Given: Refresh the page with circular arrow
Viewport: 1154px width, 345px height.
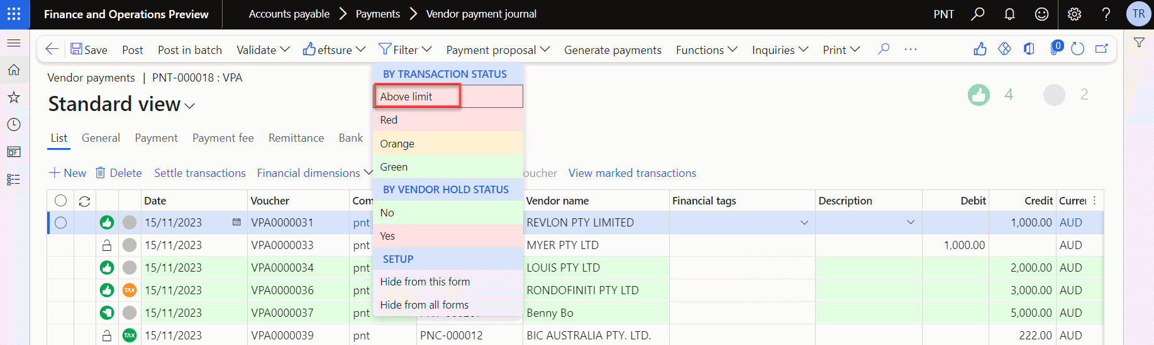Looking at the screenshot, I should tap(1077, 49).
